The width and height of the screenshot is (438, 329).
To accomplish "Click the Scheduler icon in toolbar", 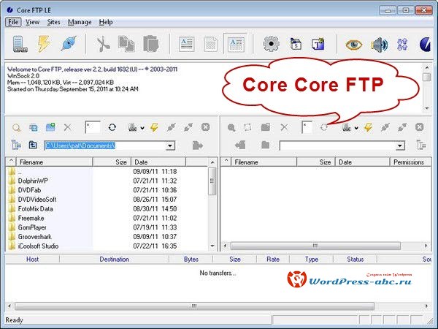I will tap(296, 44).
